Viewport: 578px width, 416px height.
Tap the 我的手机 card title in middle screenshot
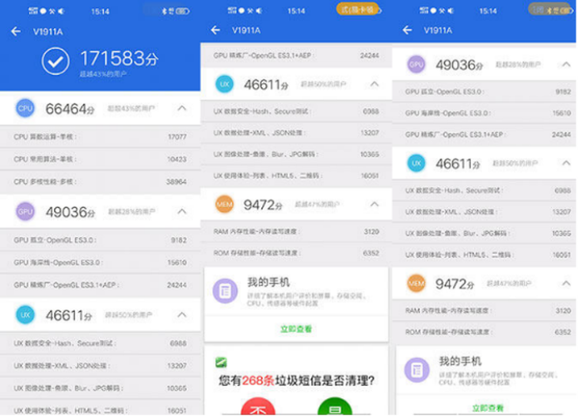(x=268, y=282)
